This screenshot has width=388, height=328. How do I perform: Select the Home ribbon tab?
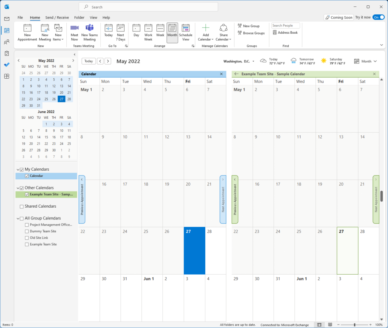point(35,17)
